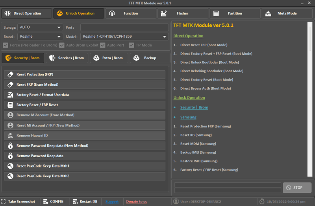Click the lower progress bar

pos(228,190)
